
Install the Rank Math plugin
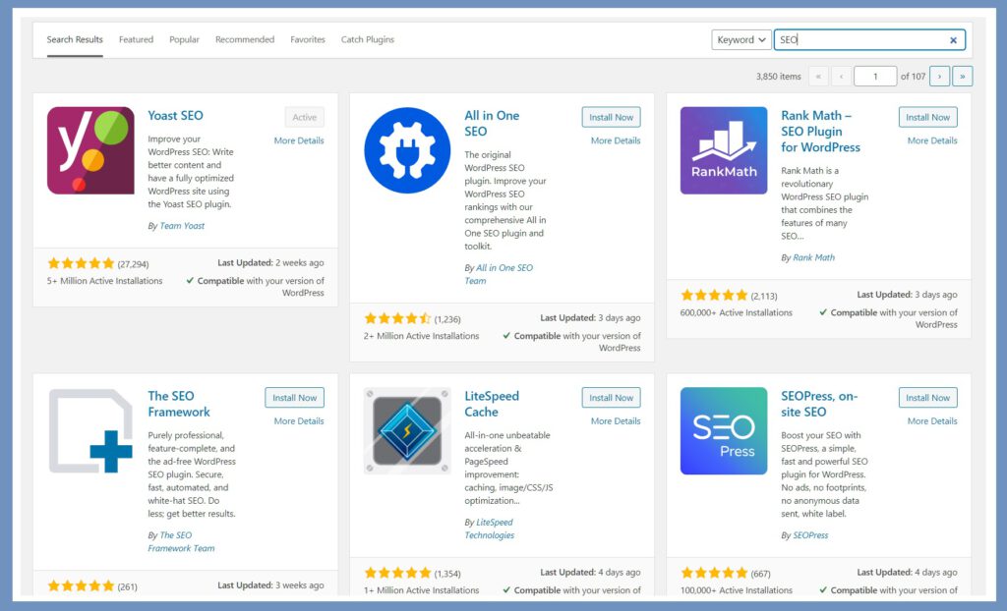click(927, 116)
